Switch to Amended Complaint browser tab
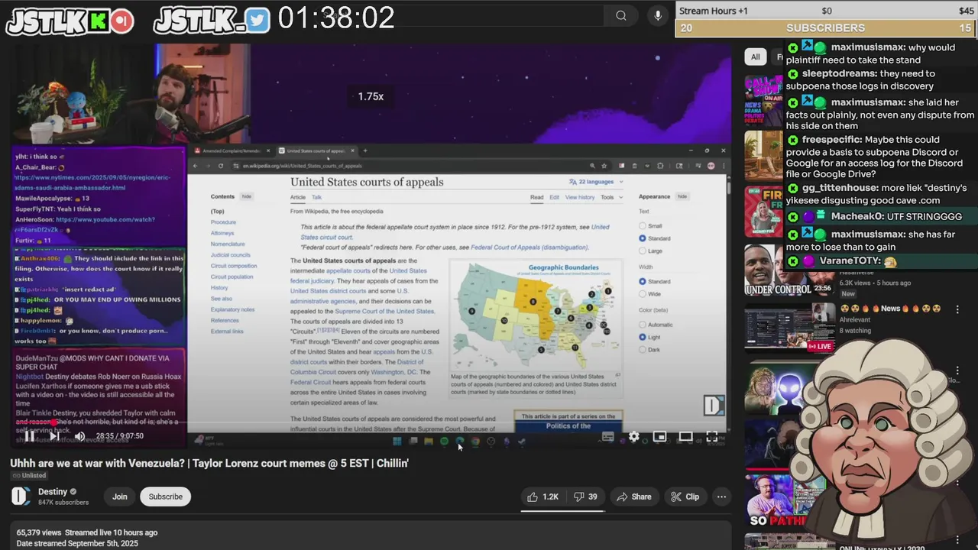The image size is (978, 550). pos(232,150)
